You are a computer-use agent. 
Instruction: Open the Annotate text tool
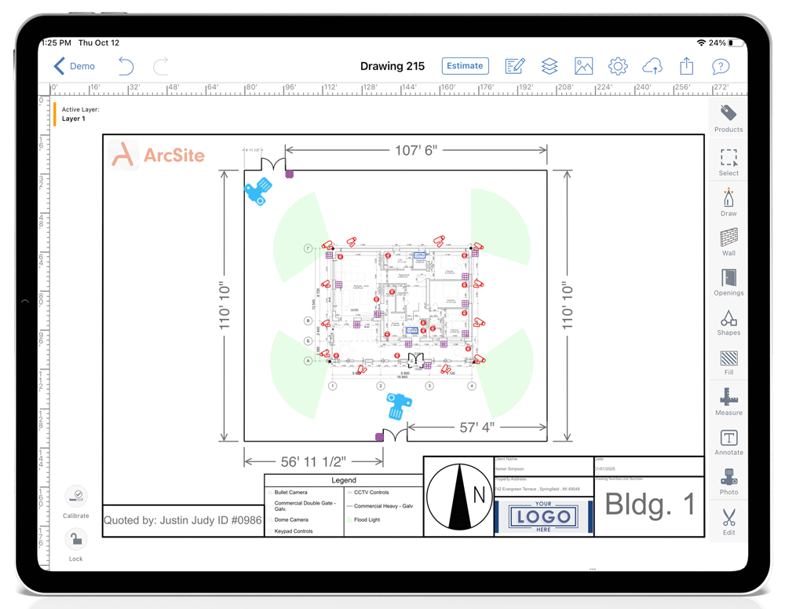coord(728,441)
